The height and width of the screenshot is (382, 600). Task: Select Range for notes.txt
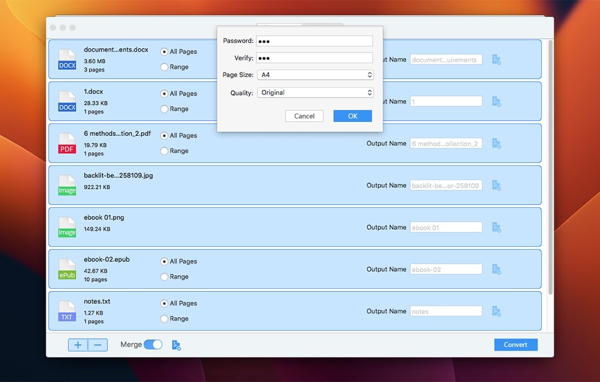click(164, 319)
